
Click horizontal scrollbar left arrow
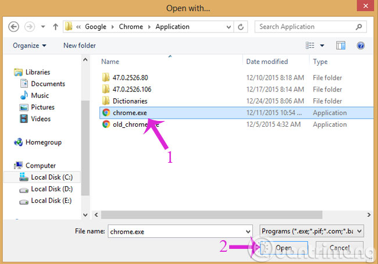(96, 215)
